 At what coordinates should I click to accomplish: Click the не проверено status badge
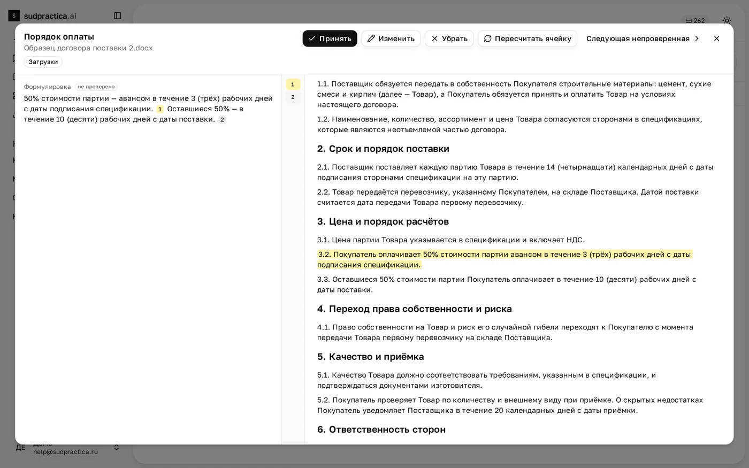click(96, 87)
